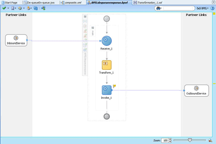Viewport: 216px width, 144px height.
Task: Switch to the Start Page tab
Action: [x=9, y=3]
